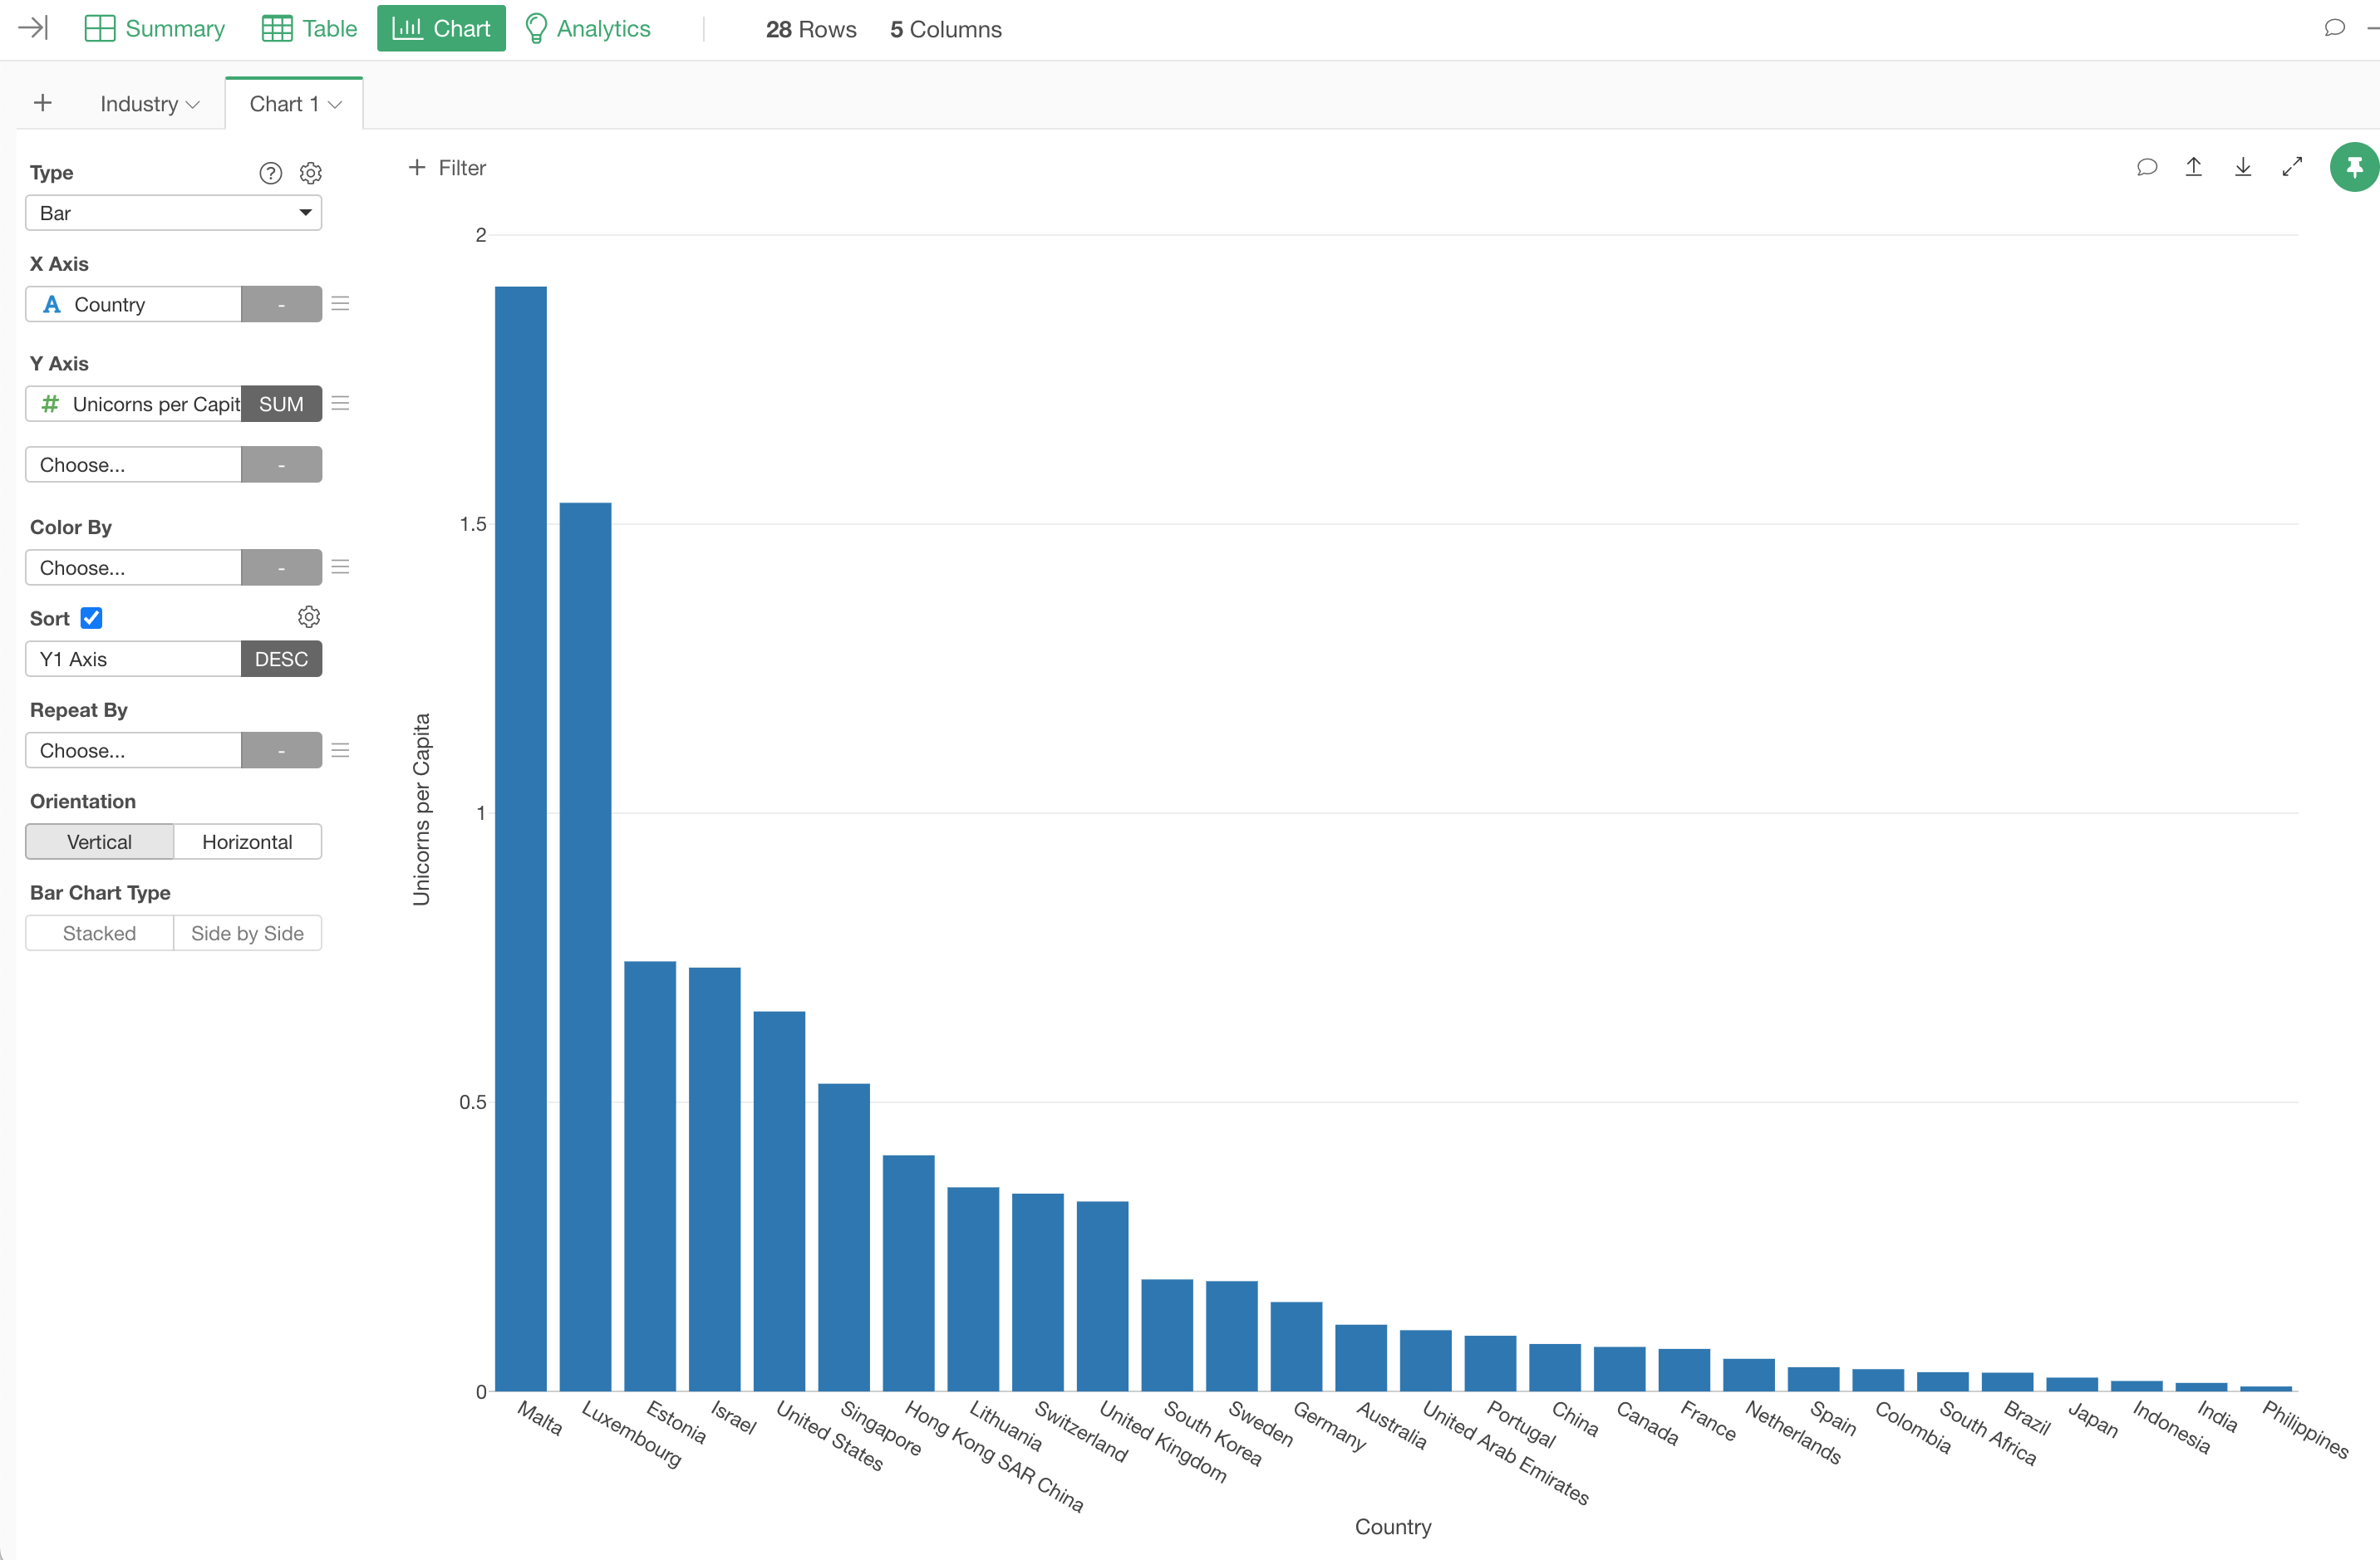Click the download chart icon
Viewport: 2380px width, 1560px height.
pos(2243,167)
